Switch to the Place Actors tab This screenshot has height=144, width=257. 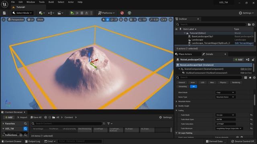click(185, 54)
